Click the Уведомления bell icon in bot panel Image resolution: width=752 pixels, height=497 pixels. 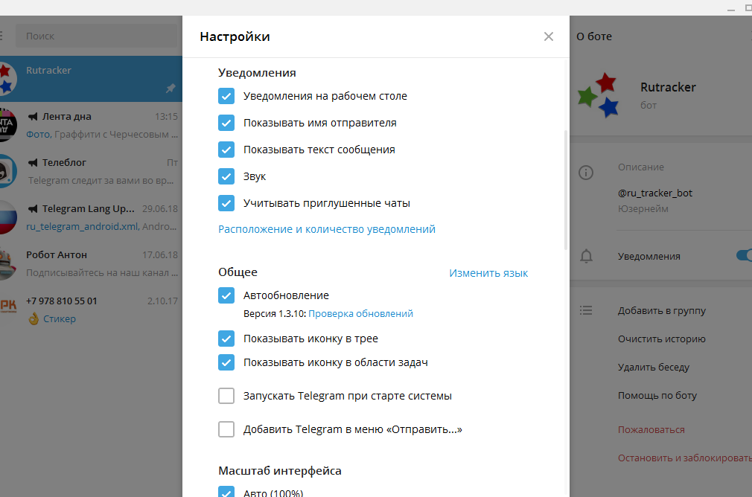click(586, 257)
